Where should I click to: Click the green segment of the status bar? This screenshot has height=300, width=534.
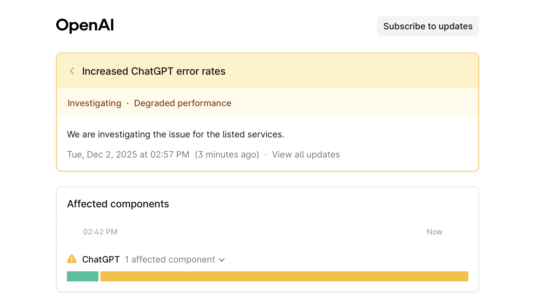(x=82, y=276)
